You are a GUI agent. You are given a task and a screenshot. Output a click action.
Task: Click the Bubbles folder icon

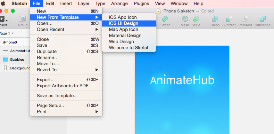(x=5, y=59)
